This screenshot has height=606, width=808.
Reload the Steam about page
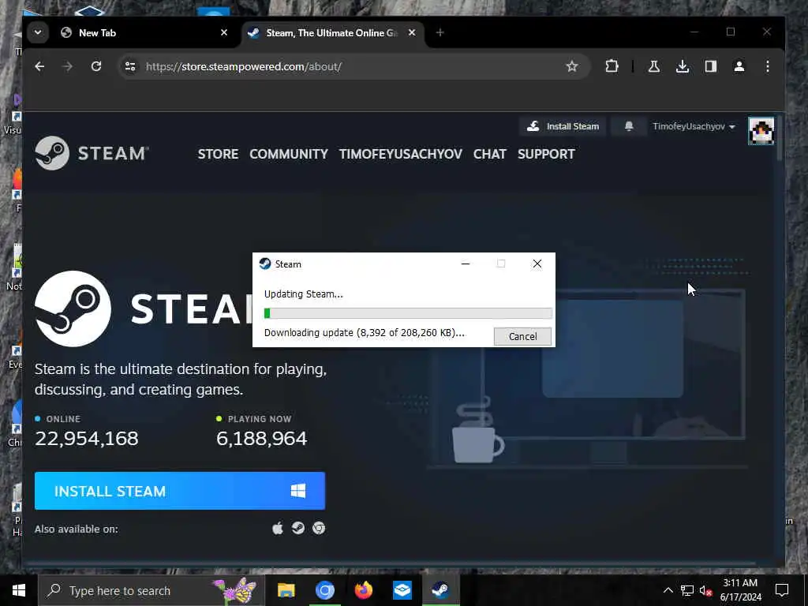[95, 66]
